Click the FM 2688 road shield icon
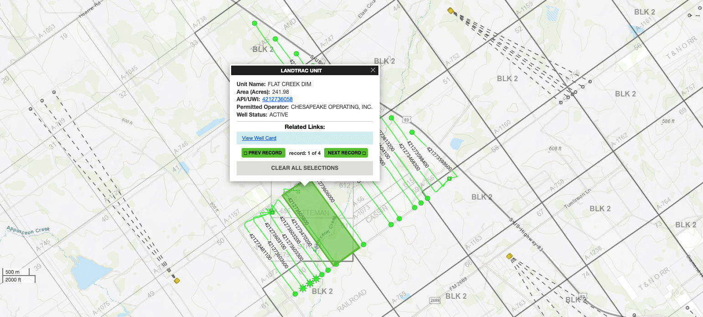The height and width of the screenshot is (317, 703). [x=435, y=301]
